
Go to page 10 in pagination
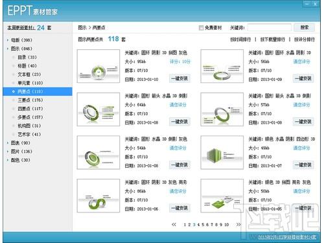click(x=226, y=225)
